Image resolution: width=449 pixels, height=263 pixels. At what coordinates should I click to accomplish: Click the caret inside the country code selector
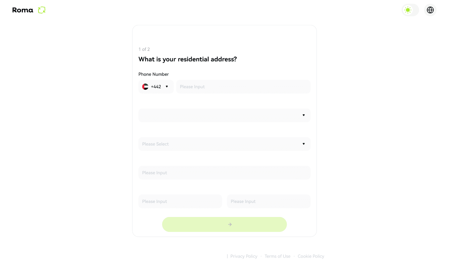pos(167,87)
